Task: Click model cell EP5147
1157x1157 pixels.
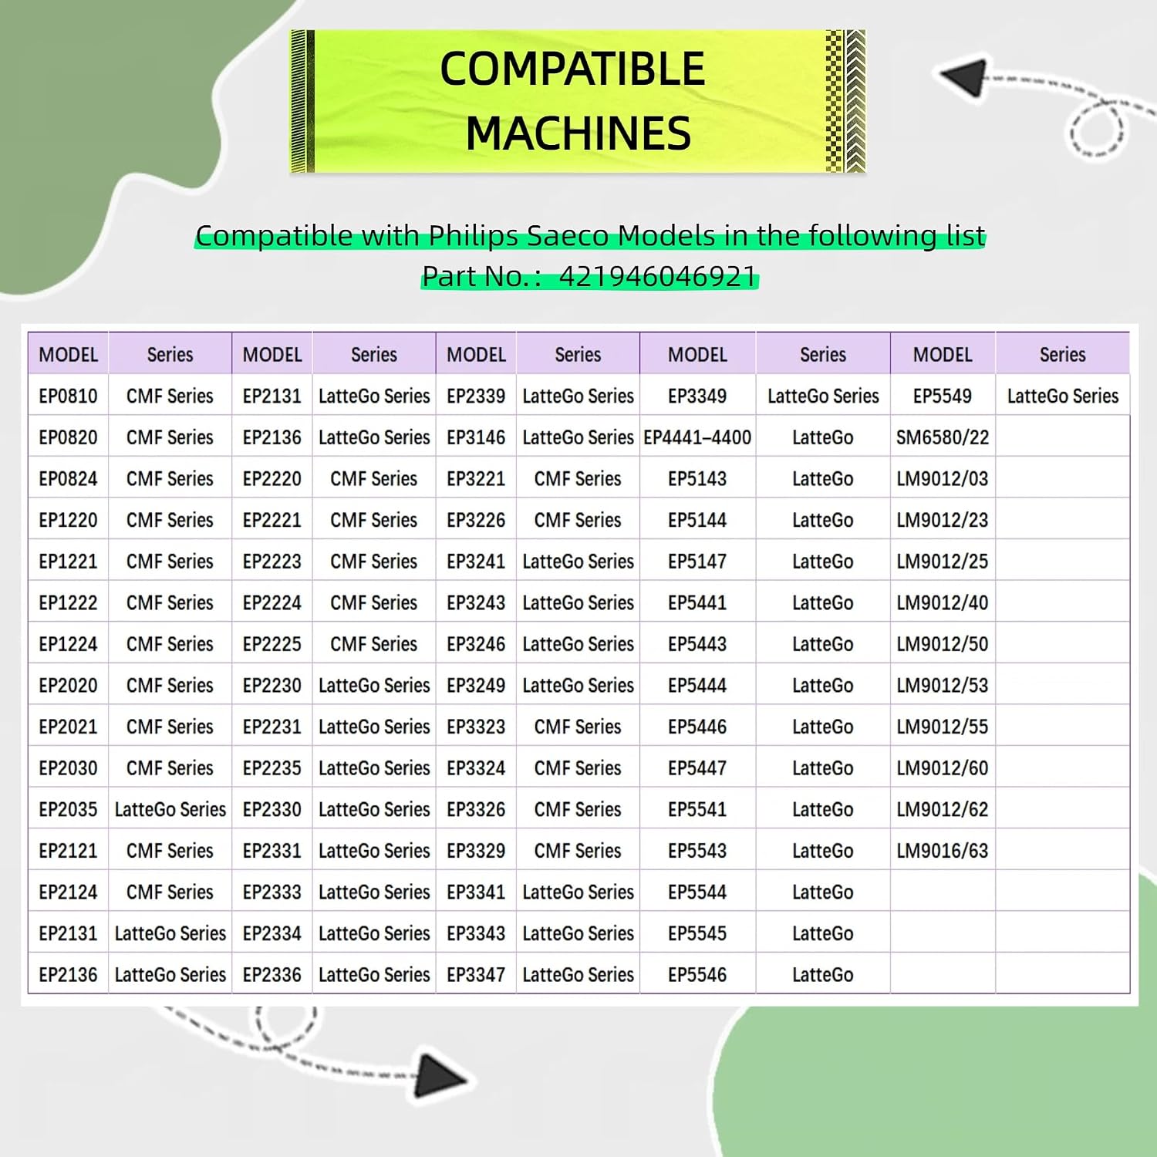Action: pos(697,562)
